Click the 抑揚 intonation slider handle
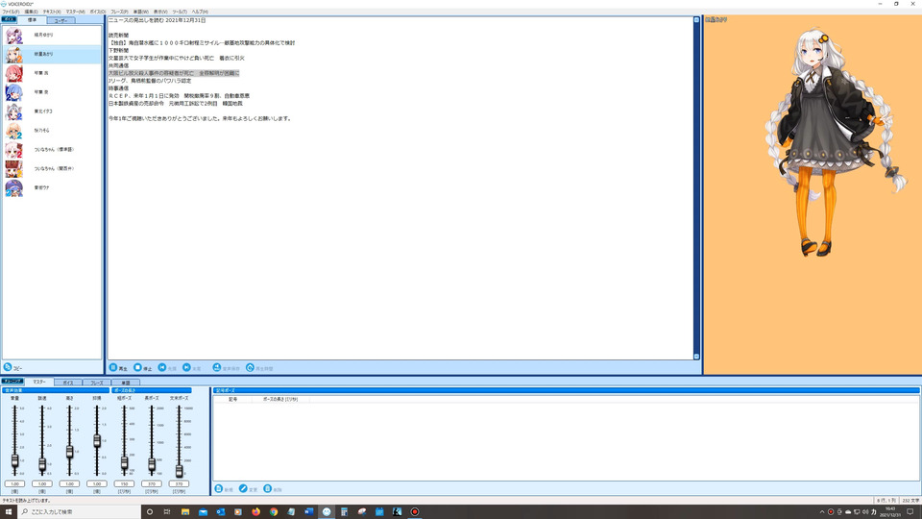The height and width of the screenshot is (519, 922). 97,441
